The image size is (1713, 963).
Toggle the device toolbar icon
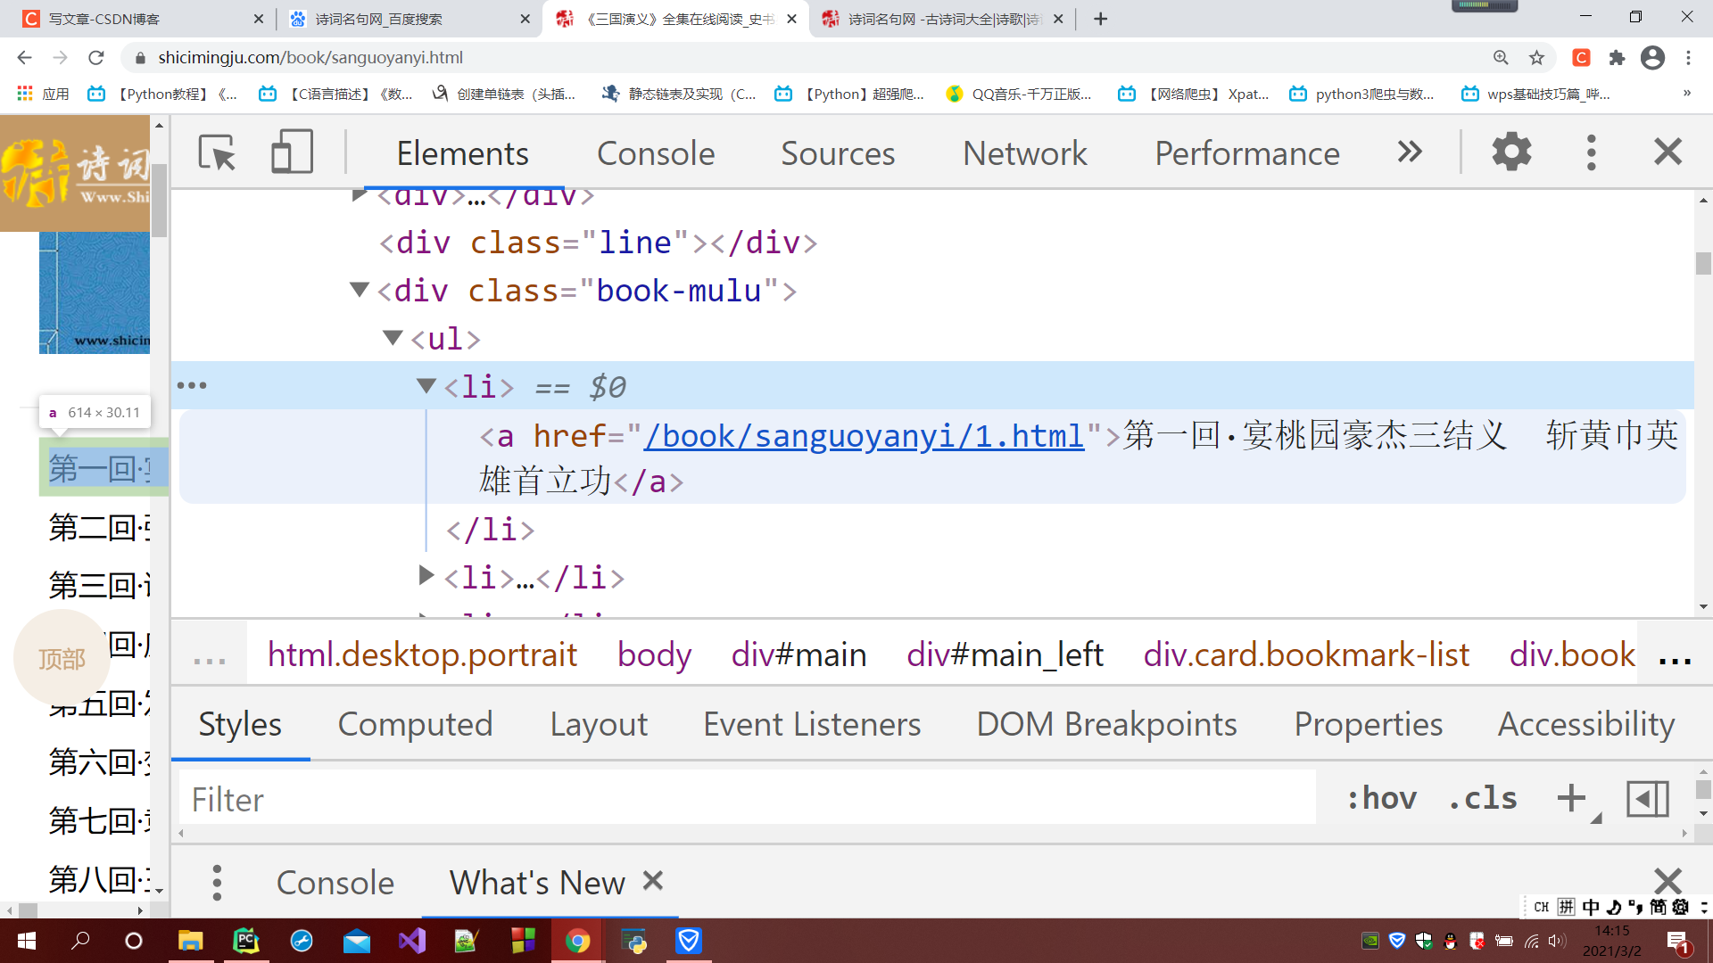click(292, 152)
